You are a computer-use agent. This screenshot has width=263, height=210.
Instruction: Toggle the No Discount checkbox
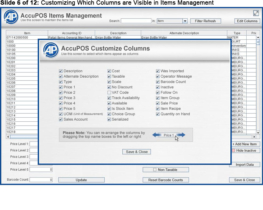pyautogui.click(x=109, y=87)
